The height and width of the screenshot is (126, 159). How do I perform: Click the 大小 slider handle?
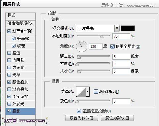[79, 72]
